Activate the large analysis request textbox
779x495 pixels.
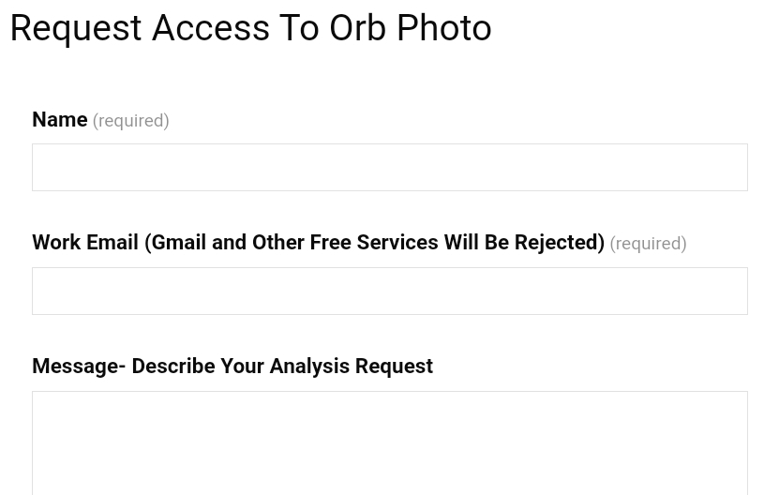pos(389,442)
